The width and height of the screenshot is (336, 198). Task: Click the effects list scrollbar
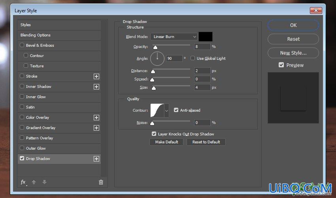click(x=104, y=98)
